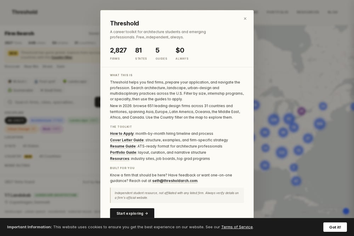The image size is (354, 236).
Task: Select the All discipline filter chip
Action: pyautogui.click(x=16, y=120)
